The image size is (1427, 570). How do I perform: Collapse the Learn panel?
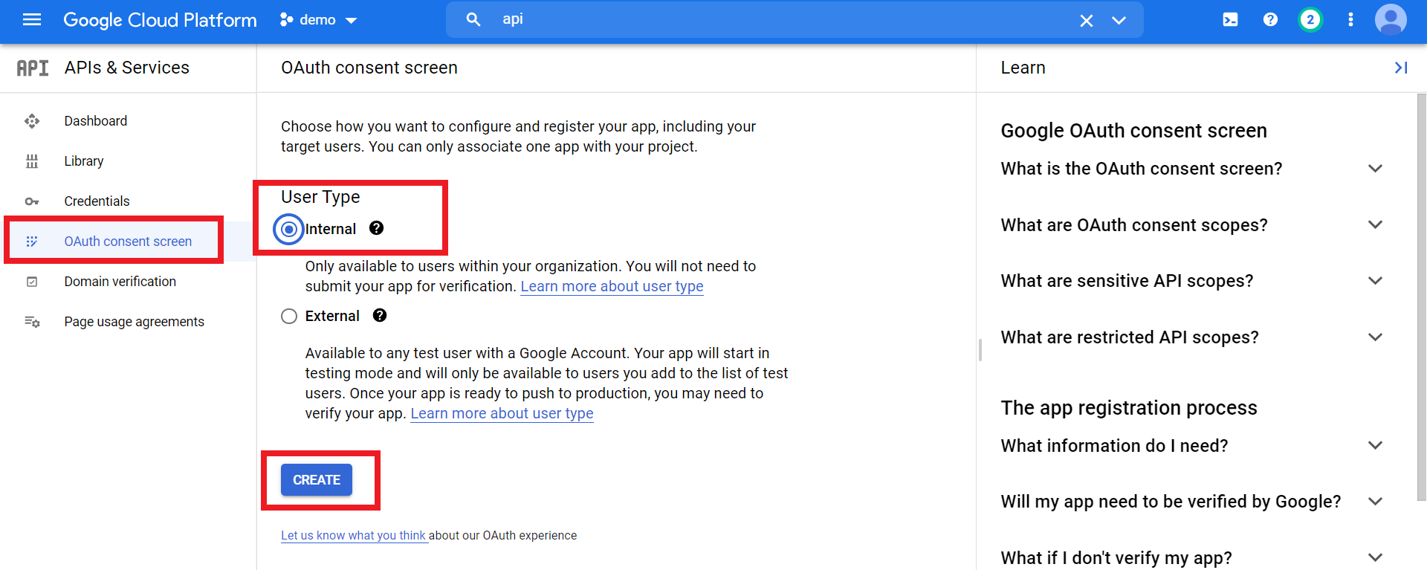1400,68
